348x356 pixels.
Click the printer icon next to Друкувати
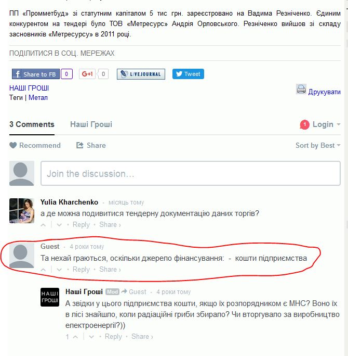(301, 89)
